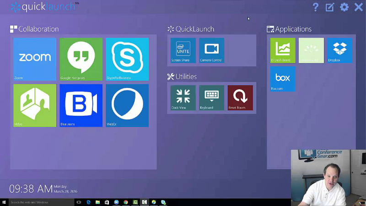This screenshot has width=366, height=206.
Task: Start Skype for Business tile
Action: click(x=127, y=59)
